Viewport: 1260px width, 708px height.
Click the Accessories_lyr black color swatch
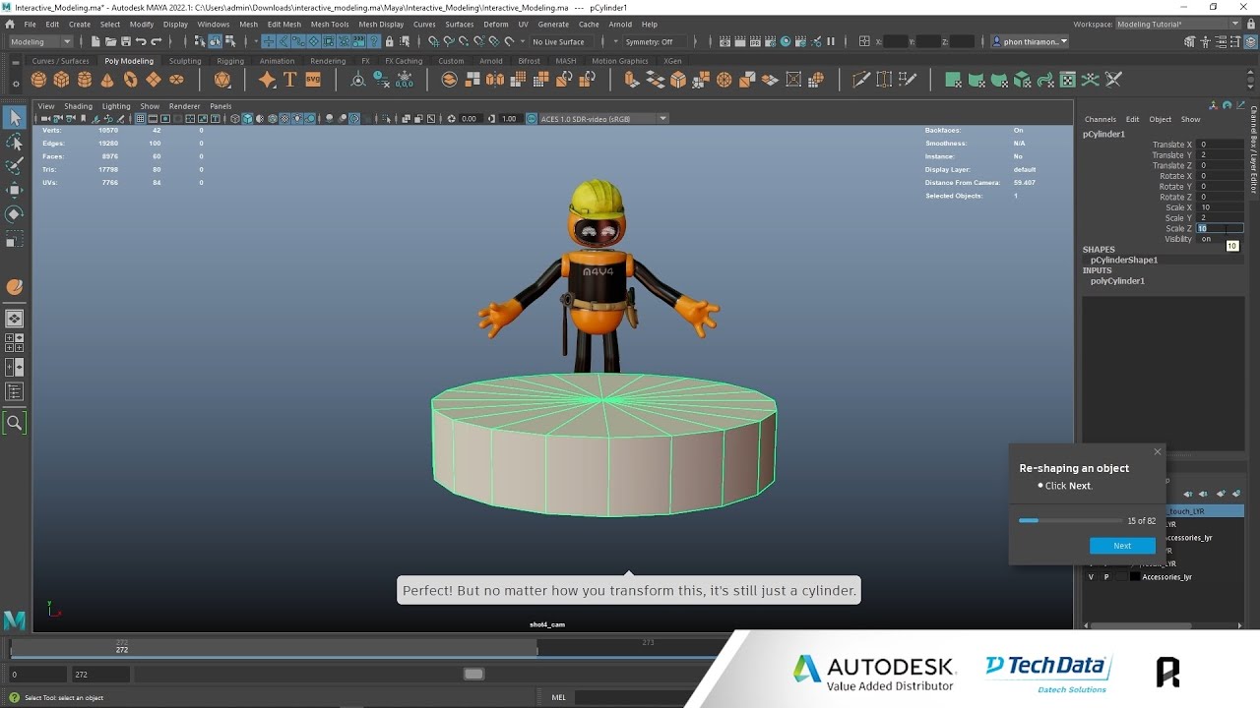[x=1135, y=577]
